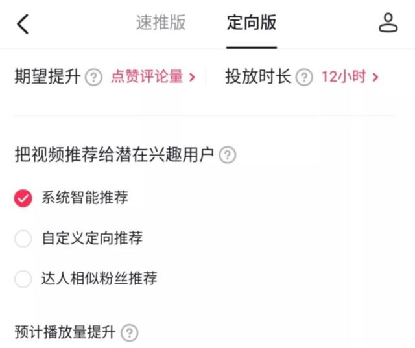Tap chevron after 点赞评论量
This screenshot has width=415, height=348.
coord(192,78)
